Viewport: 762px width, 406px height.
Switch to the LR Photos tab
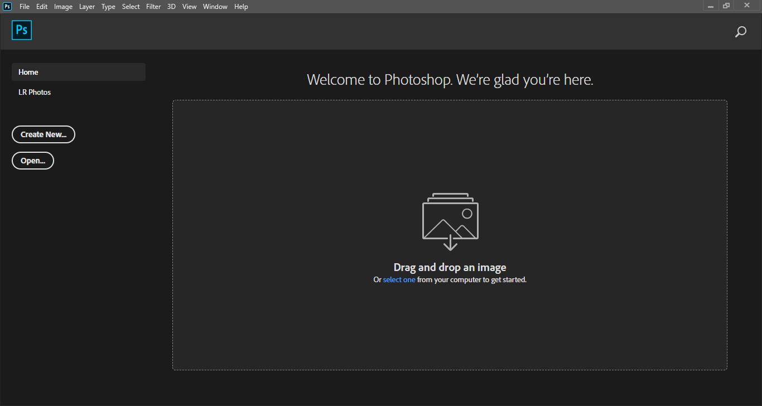[x=35, y=91]
